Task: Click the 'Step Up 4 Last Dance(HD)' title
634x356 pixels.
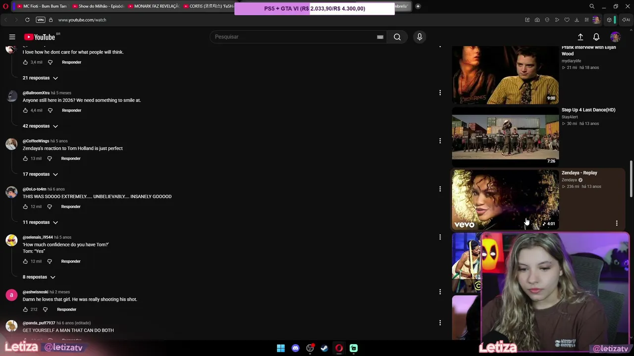Action: coord(588,110)
